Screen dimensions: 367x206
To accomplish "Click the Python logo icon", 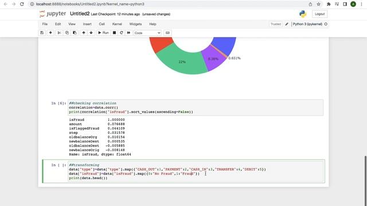I will coord(303,14).
